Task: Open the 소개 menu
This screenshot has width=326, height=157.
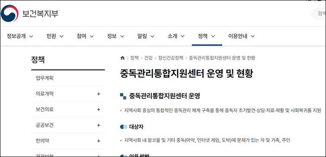Action: tap(176, 36)
